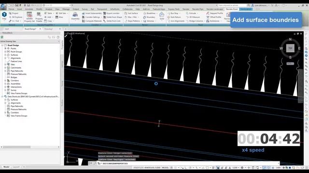Screen dimensions: 309x173
Task: Click the search keyword field in the title bar
Action: click(232, 5)
